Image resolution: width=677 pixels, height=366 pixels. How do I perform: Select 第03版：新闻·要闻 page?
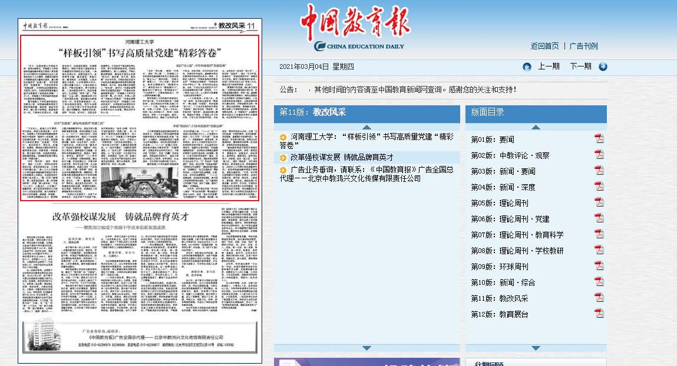tap(503, 172)
